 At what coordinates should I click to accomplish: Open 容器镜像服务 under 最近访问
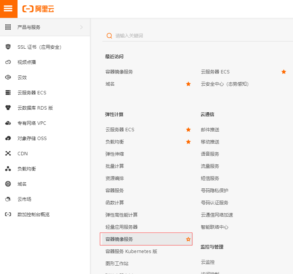click(119, 72)
